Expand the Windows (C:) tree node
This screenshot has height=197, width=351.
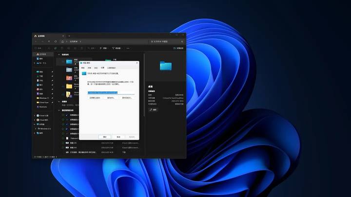click(36, 128)
